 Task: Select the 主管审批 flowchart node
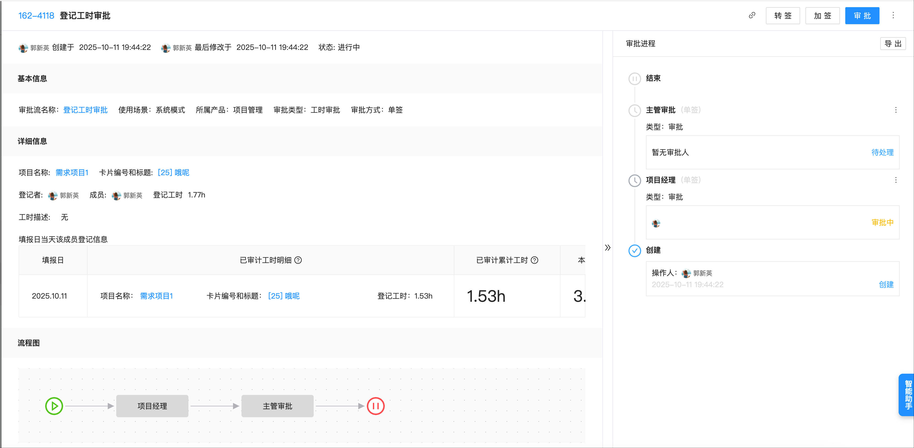277,406
